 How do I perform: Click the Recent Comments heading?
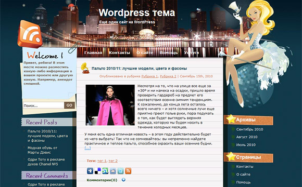(x=47, y=176)
